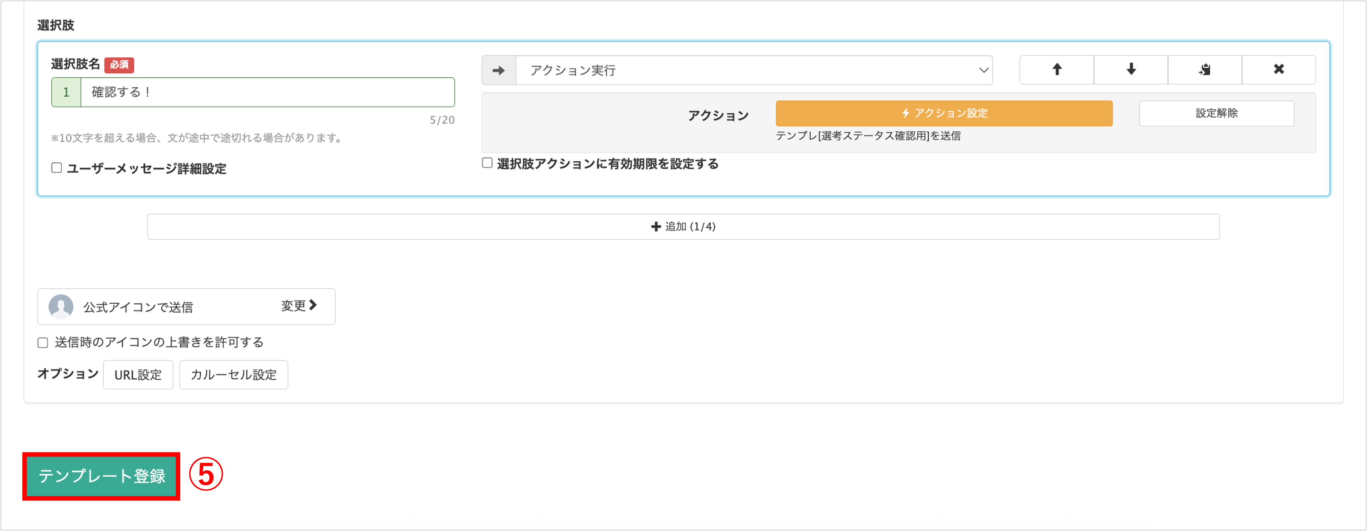Click the 必須 badge
Screen dimensions: 1368x531
[119, 65]
